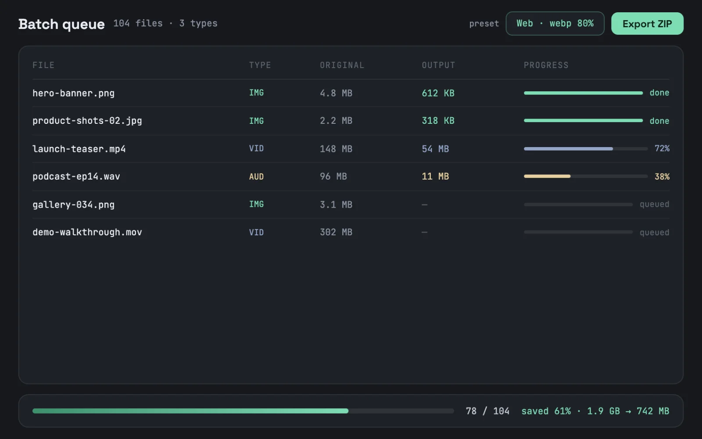Click the progress bar for product-shots-02.jpg
This screenshot has height=439, width=702.
pyautogui.click(x=583, y=121)
